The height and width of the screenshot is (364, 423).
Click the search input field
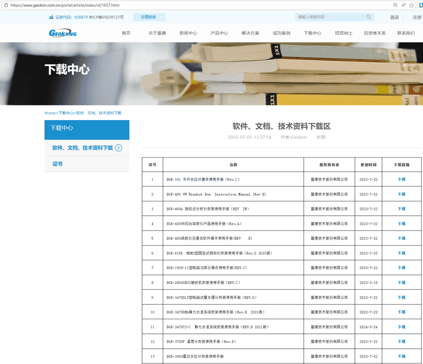pyautogui.click(x=328, y=17)
